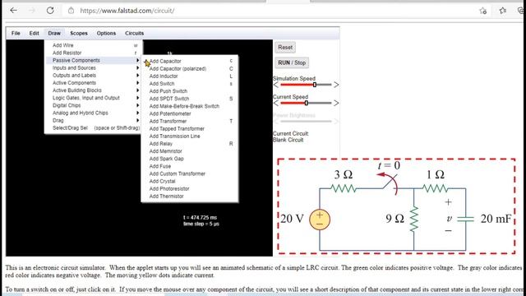The image size is (526, 296).
Task: Increase Current Speed with right arrow
Action: (336, 103)
